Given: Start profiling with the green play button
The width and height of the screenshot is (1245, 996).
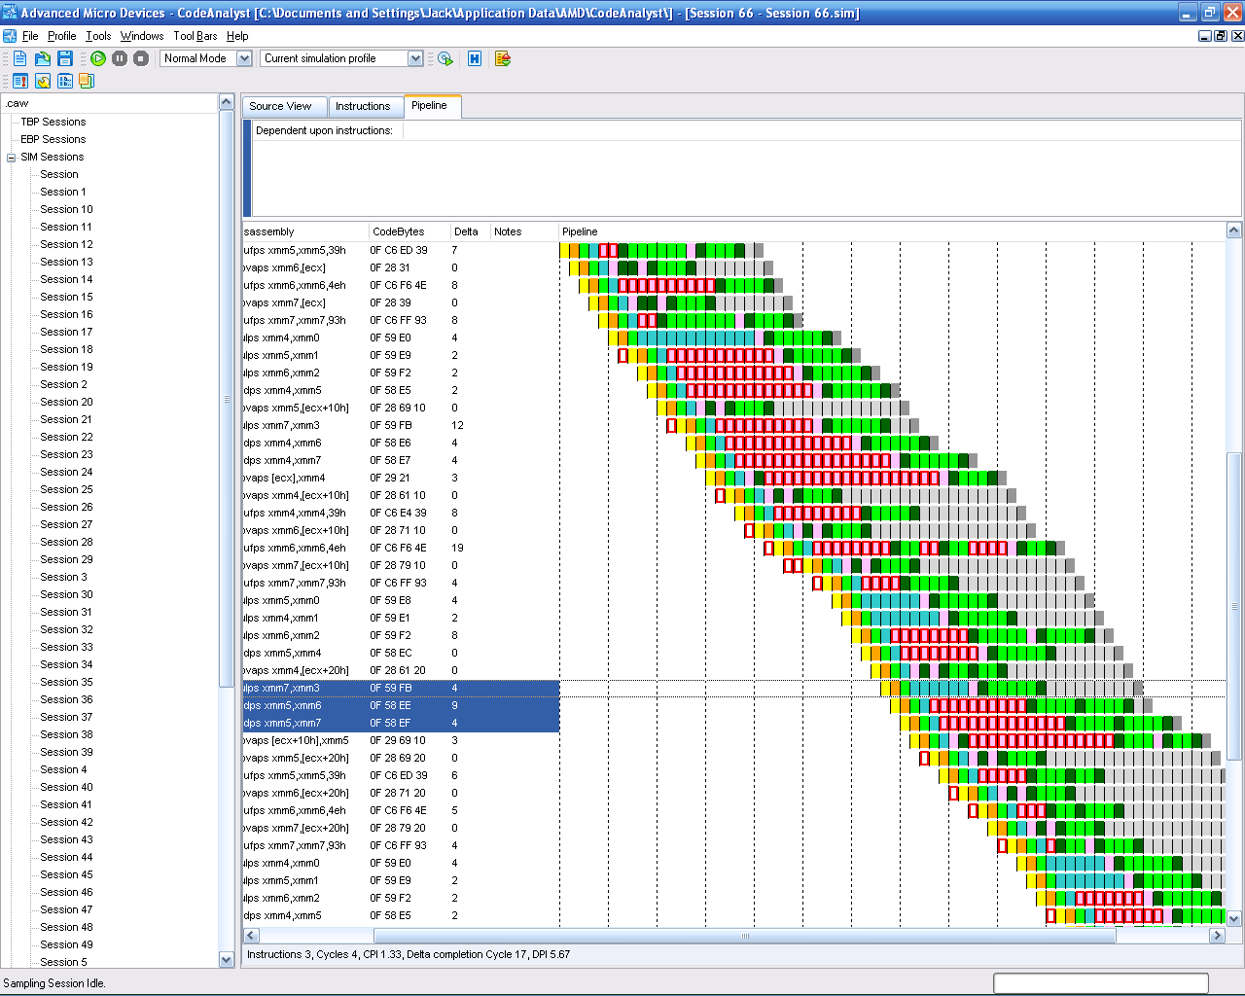Looking at the screenshot, I should tap(98, 58).
